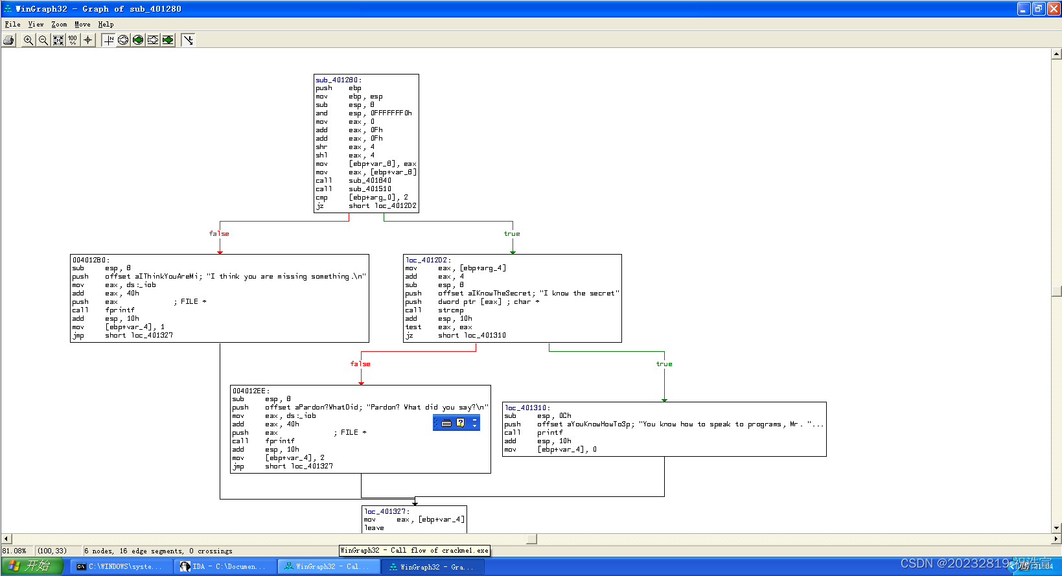Switch to C:\WINDOWS\syste... taskbar window
The image size is (1062, 576).
[122, 566]
